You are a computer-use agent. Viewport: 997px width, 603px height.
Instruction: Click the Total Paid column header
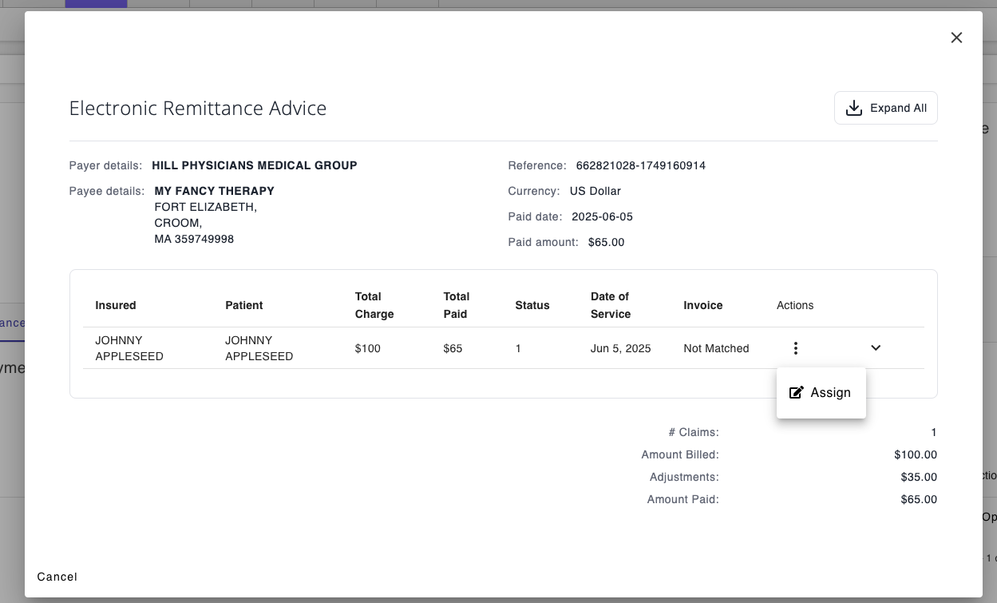[457, 305]
